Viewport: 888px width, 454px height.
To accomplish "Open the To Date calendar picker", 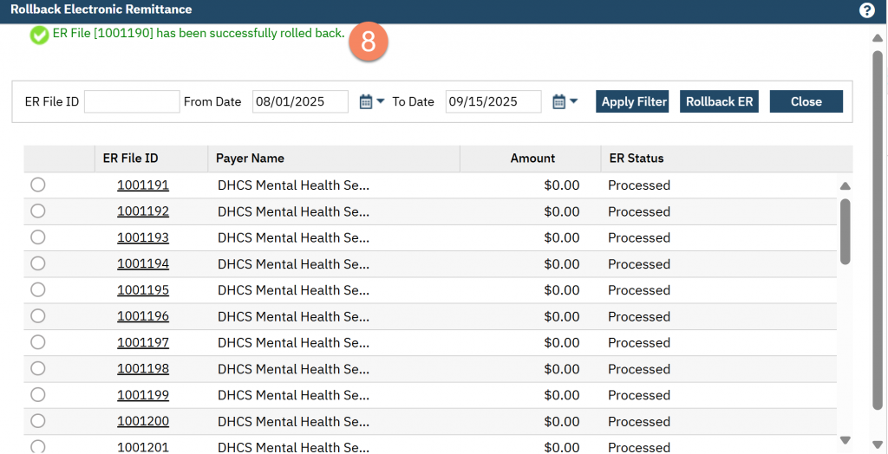I will pyautogui.click(x=564, y=101).
